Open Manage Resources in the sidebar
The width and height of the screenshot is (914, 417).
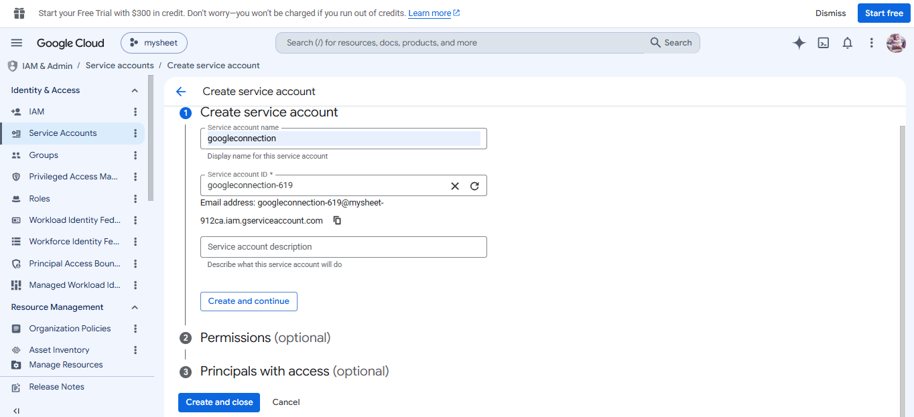point(66,365)
